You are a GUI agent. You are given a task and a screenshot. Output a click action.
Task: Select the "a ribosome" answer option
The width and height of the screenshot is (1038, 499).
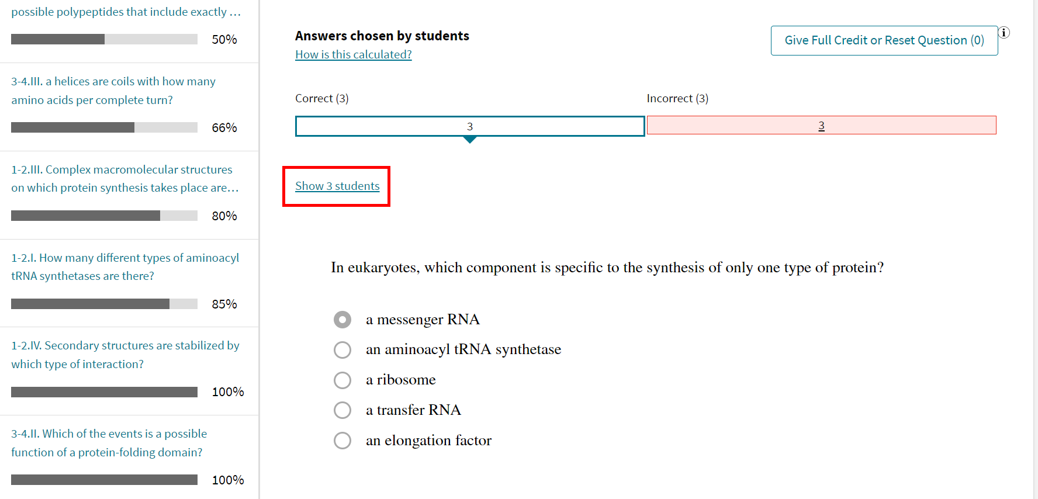tap(342, 380)
